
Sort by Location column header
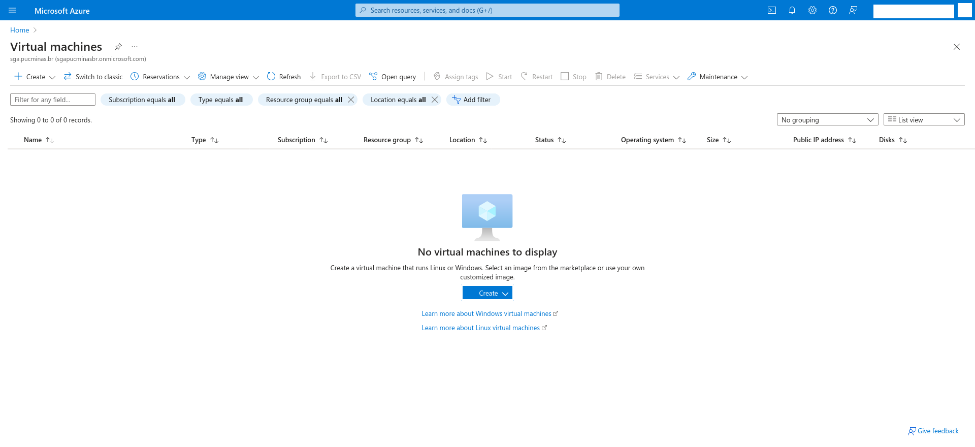click(x=468, y=140)
